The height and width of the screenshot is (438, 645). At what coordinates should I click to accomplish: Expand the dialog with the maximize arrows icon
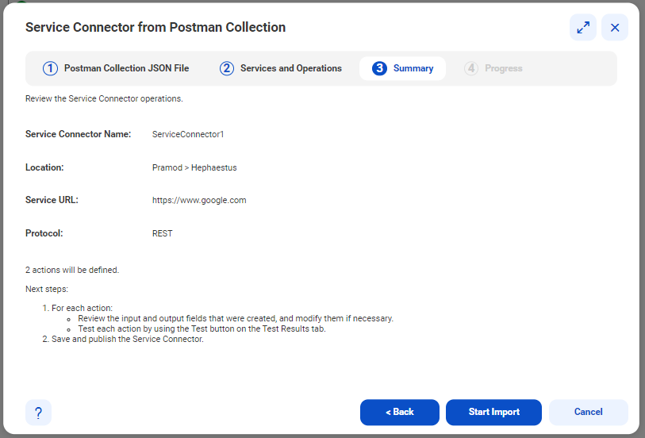583,28
